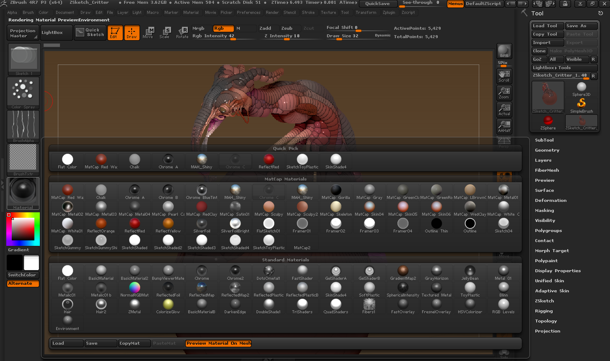Click the GoZ button
The height and width of the screenshot is (361, 610).
point(539,59)
